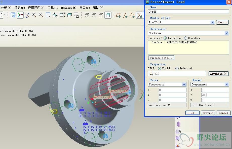
Task: Close the Force/Moment Load dialog
Action: point(229,2)
